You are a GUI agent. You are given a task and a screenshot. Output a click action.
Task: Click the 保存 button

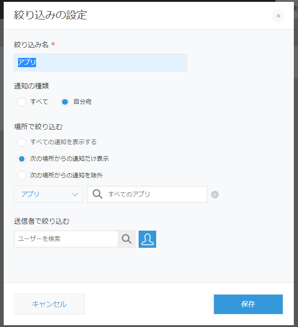248,304
